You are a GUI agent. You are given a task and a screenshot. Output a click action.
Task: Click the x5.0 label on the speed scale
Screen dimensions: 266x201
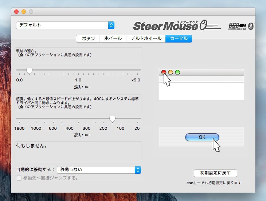click(x=136, y=80)
